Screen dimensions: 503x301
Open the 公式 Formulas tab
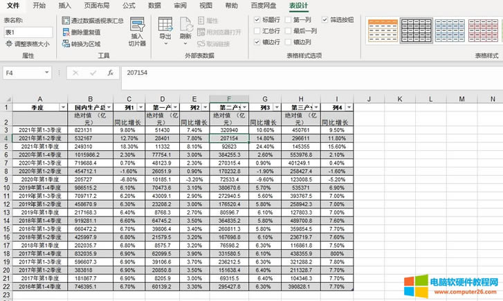click(x=129, y=6)
